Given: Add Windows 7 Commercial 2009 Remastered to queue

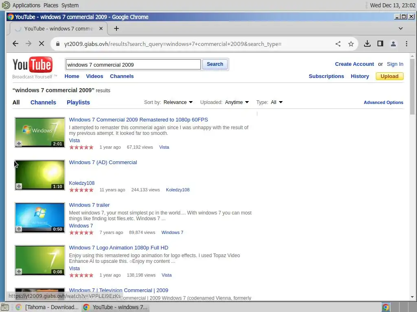Looking at the screenshot, I should 19,144.
